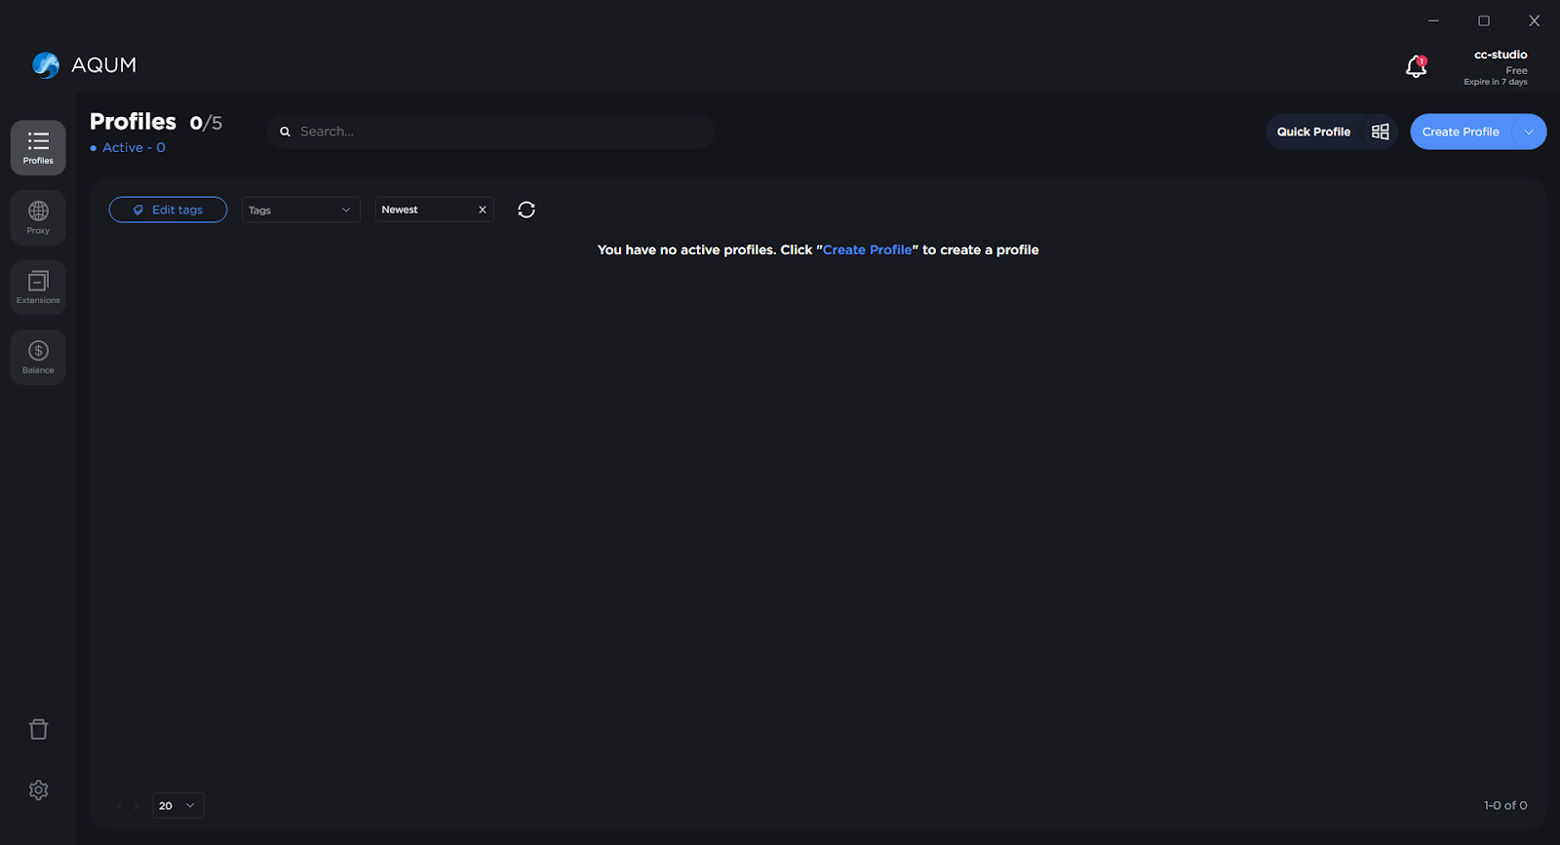1560x845 pixels.
Task: Go to previous page arrow
Action: point(120,806)
